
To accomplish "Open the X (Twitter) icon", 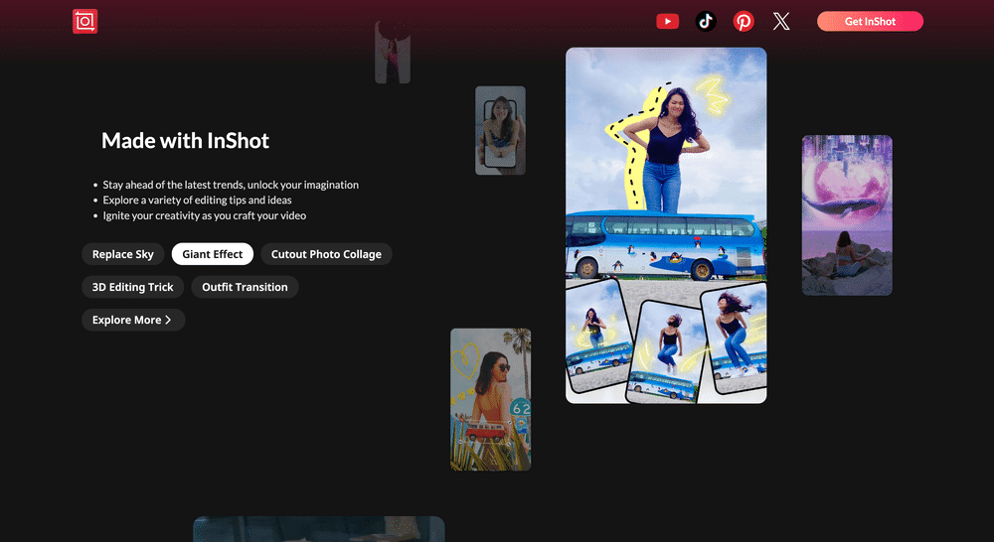I will tap(781, 22).
